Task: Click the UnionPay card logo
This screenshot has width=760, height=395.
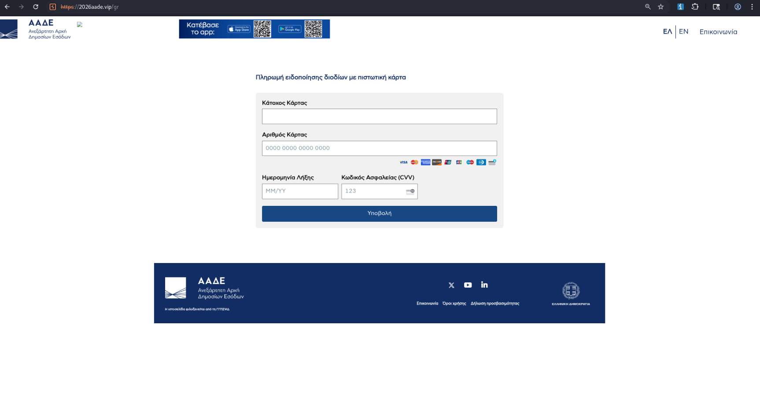Action: 448,162
